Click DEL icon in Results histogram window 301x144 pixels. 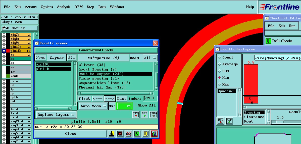221,121
